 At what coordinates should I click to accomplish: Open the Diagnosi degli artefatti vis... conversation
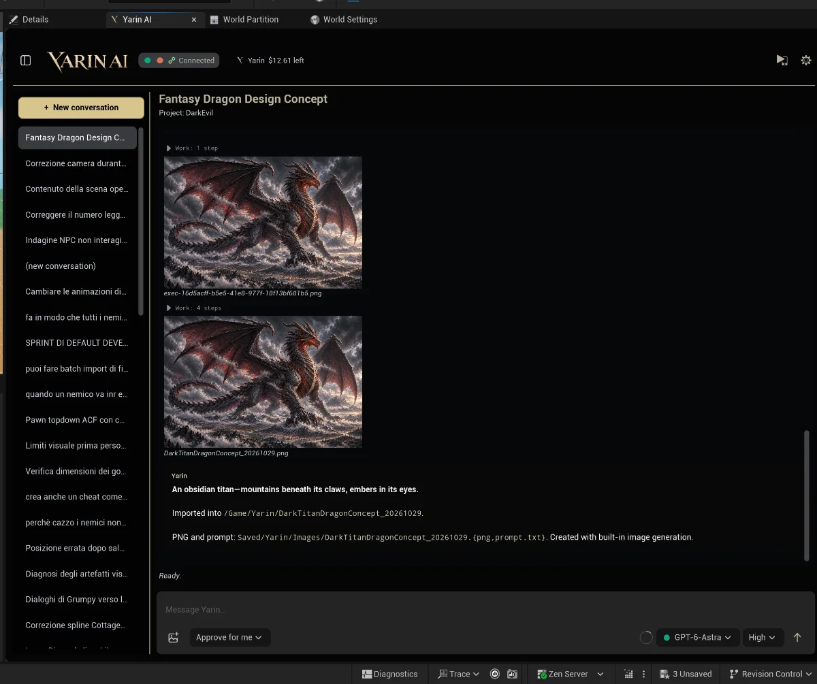click(x=78, y=574)
